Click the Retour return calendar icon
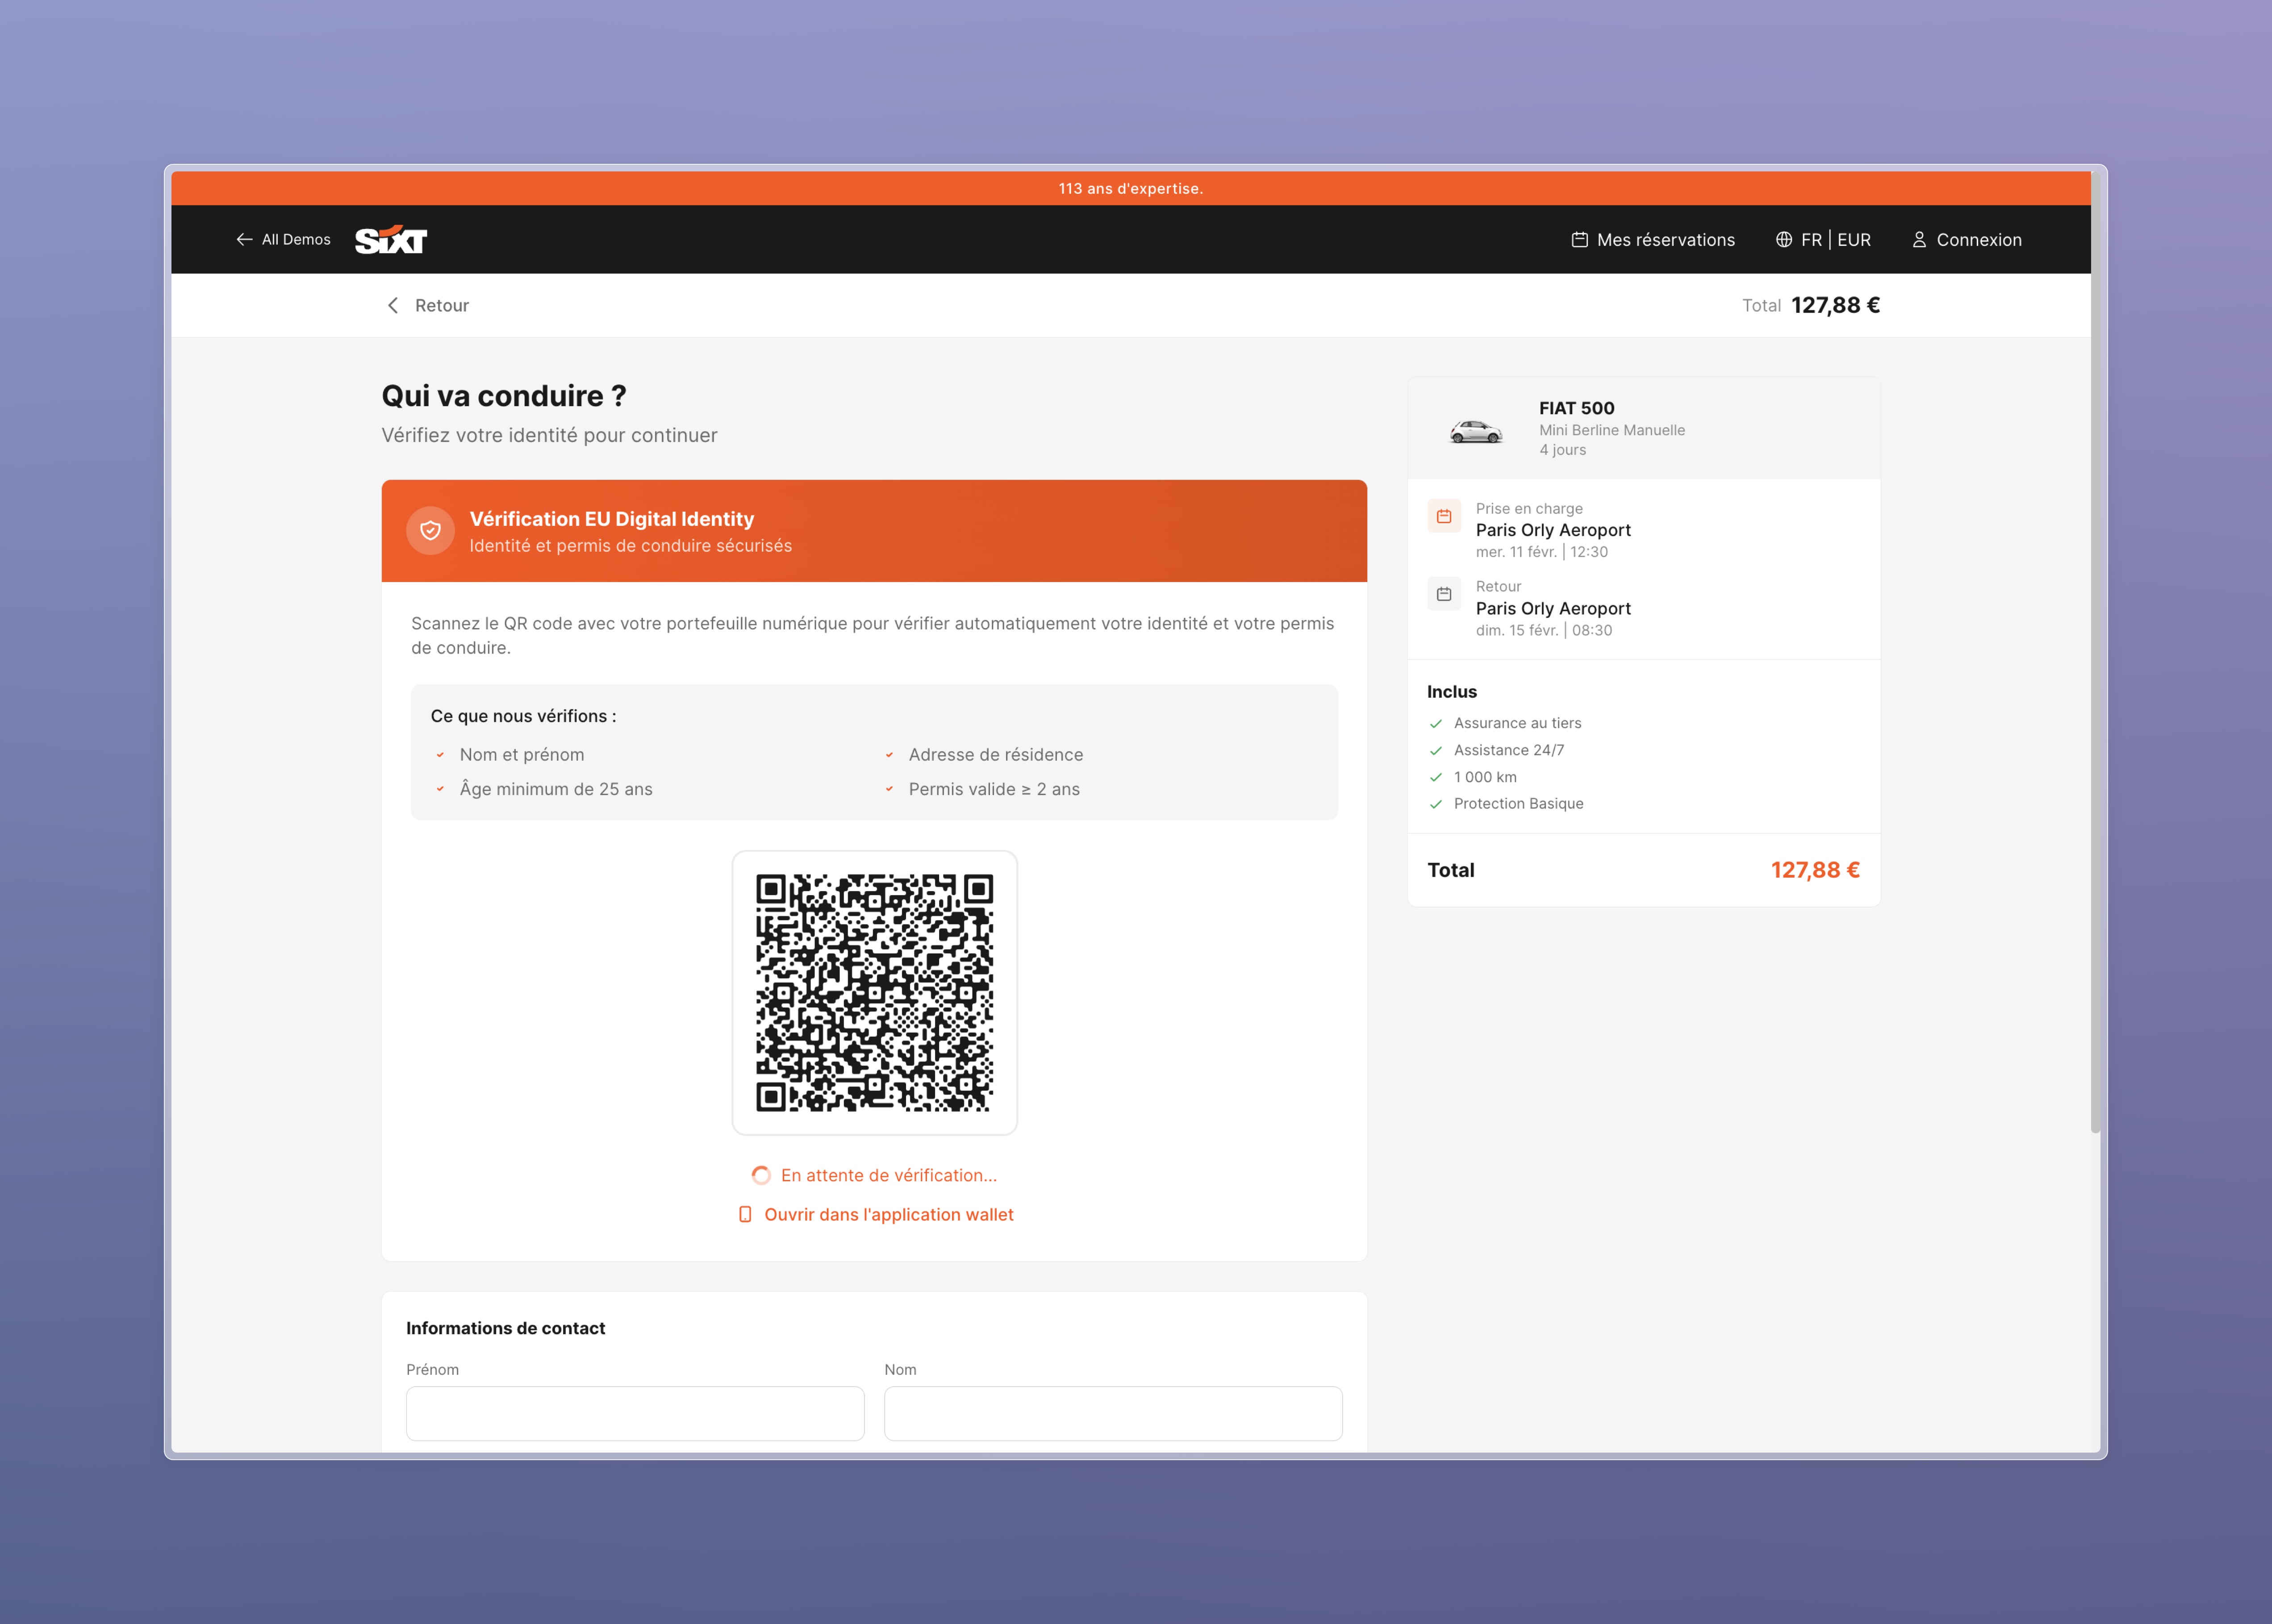The width and height of the screenshot is (2272, 1624). tap(1444, 594)
